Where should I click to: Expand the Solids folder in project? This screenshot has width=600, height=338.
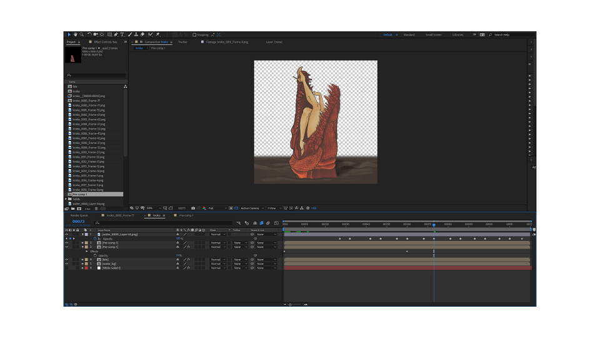66,199
